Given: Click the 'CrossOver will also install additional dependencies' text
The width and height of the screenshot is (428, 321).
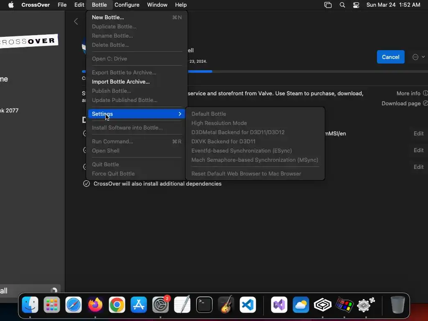Looking at the screenshot, I should [x=158, y=184].
